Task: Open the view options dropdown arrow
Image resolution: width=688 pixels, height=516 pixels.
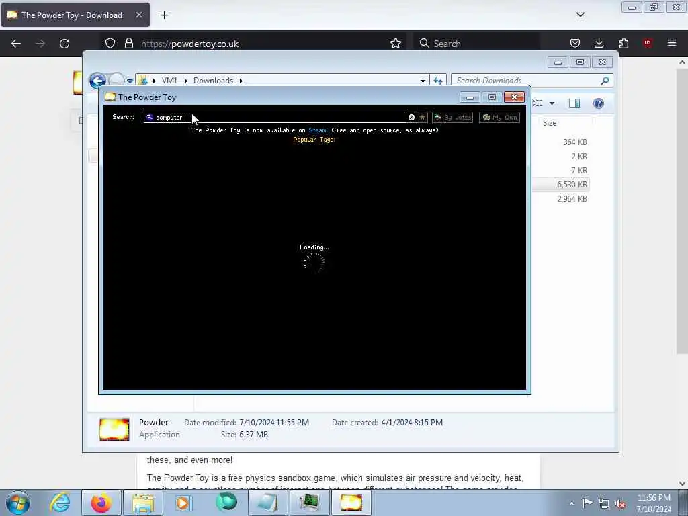Action: (552, 103)
